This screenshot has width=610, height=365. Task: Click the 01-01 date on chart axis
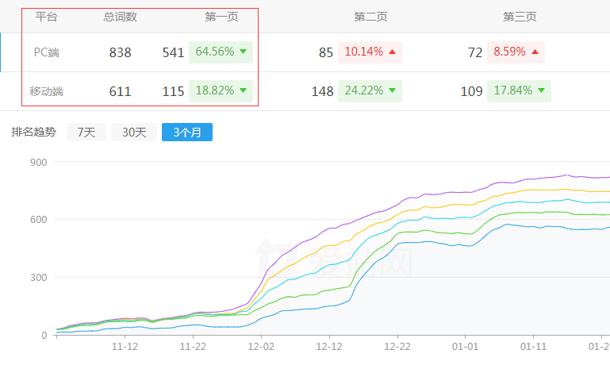click(465, 347)
